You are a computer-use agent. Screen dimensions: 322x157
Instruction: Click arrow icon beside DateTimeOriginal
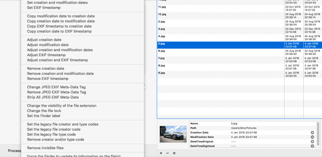(312, 142)
